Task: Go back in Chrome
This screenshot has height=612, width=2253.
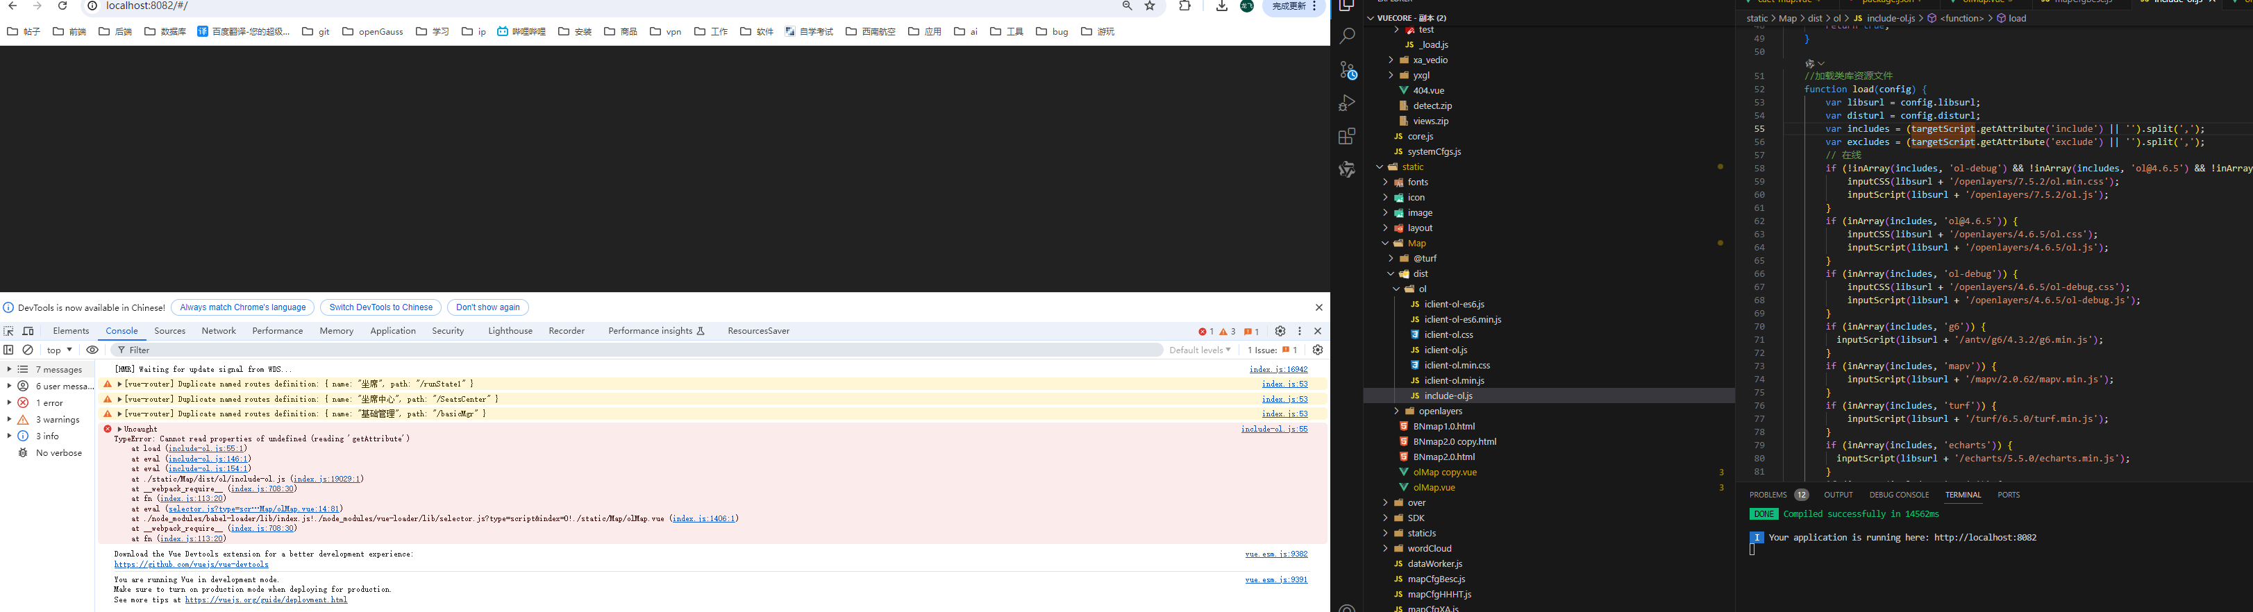Action: pyautogui.click(x=12, y=6)
